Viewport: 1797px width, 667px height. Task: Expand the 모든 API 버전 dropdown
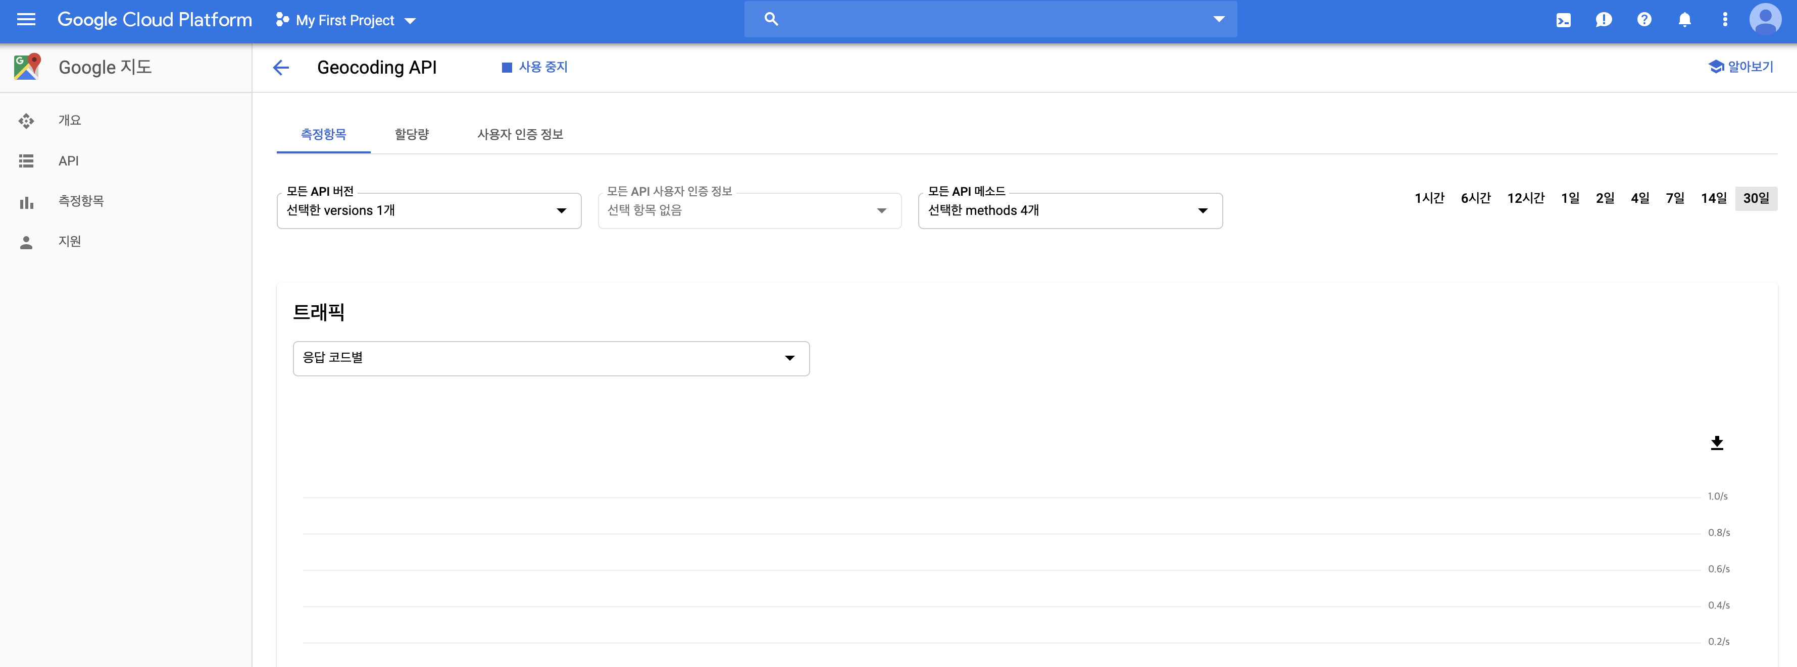point(428,210)
